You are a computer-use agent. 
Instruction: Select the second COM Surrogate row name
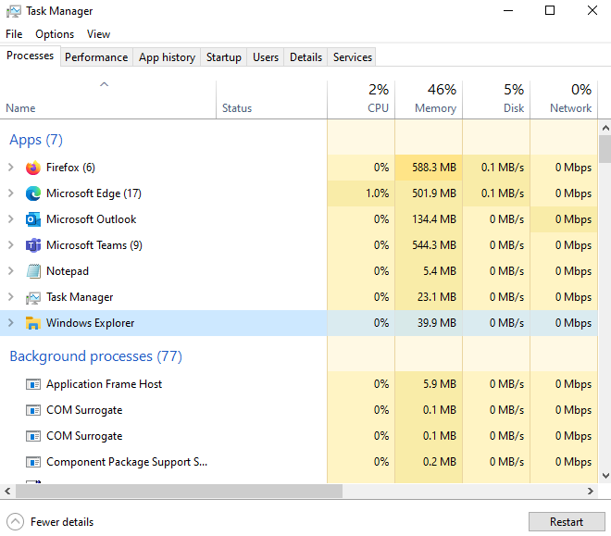pos(84,436)
